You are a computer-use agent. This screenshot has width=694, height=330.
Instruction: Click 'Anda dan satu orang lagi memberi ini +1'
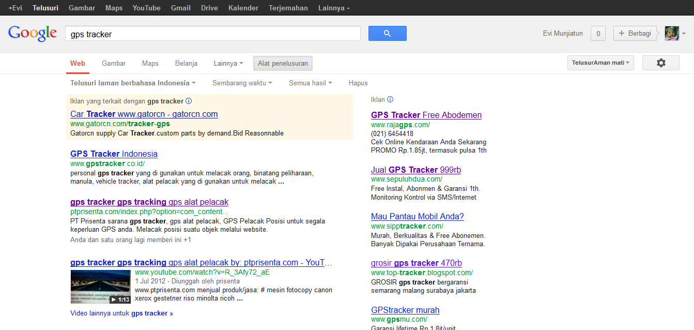tap(131, 240)
